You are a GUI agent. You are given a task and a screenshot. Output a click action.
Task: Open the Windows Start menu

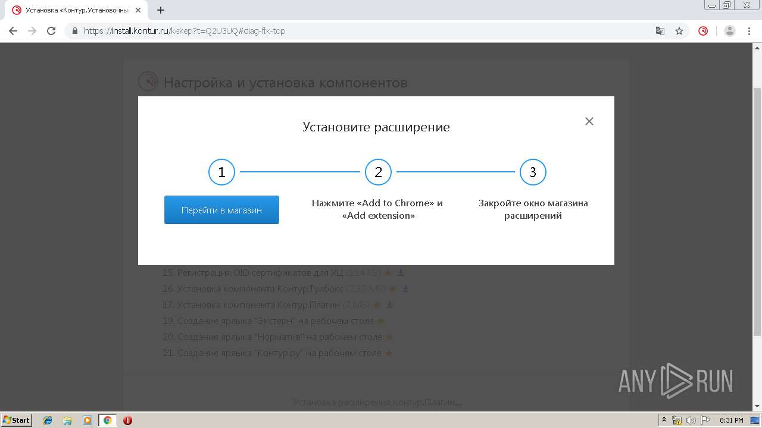pyautogui.click(x=17, y=420)
